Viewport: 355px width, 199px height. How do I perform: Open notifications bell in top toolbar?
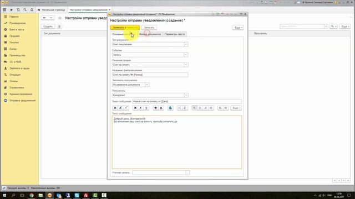(x=32, y=10)
